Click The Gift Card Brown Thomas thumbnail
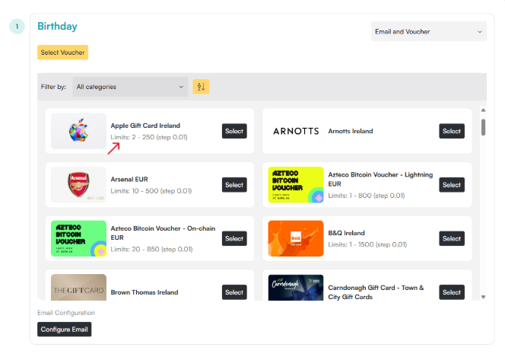505x357 pixels. [x=78, y=288]
